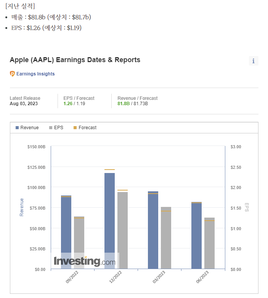Screen dimensions: 268x298
Task: Click the info icon beside the chart title
Action: pos(254,61)
